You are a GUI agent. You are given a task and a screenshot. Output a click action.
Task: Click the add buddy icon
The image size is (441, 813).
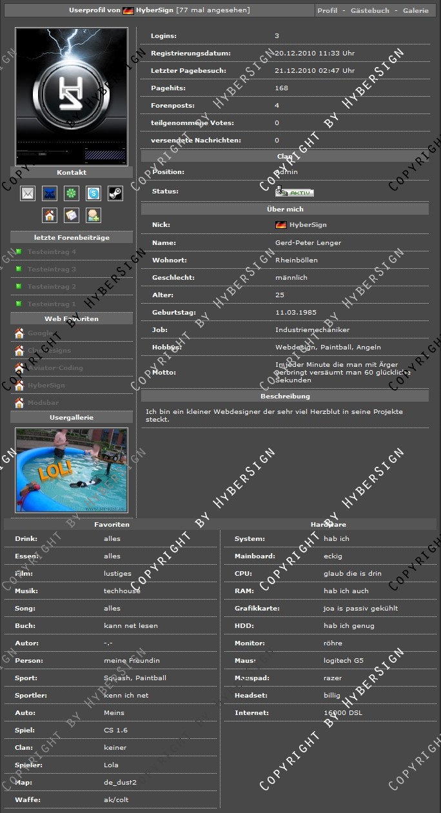(x=93, y=215)
